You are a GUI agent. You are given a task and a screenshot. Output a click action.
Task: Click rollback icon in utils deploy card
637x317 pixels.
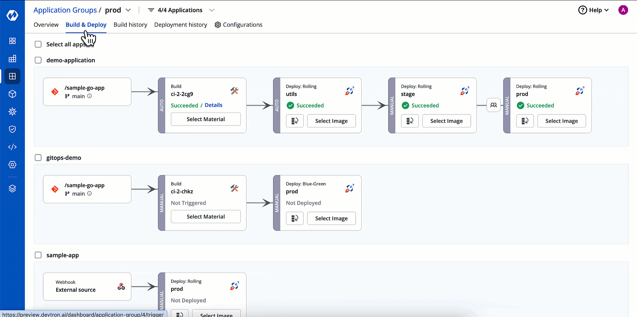pyautogui.click(x=295, y=121)
